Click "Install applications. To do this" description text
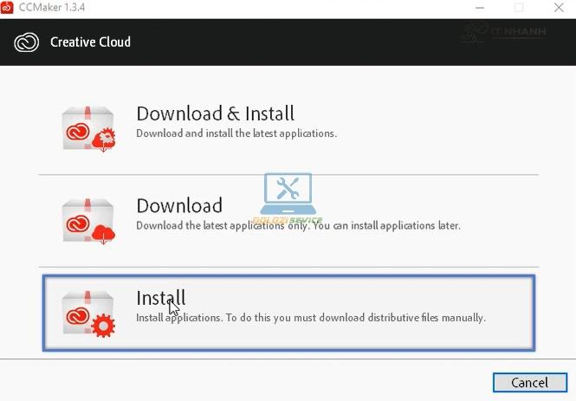 coord(311,318)
